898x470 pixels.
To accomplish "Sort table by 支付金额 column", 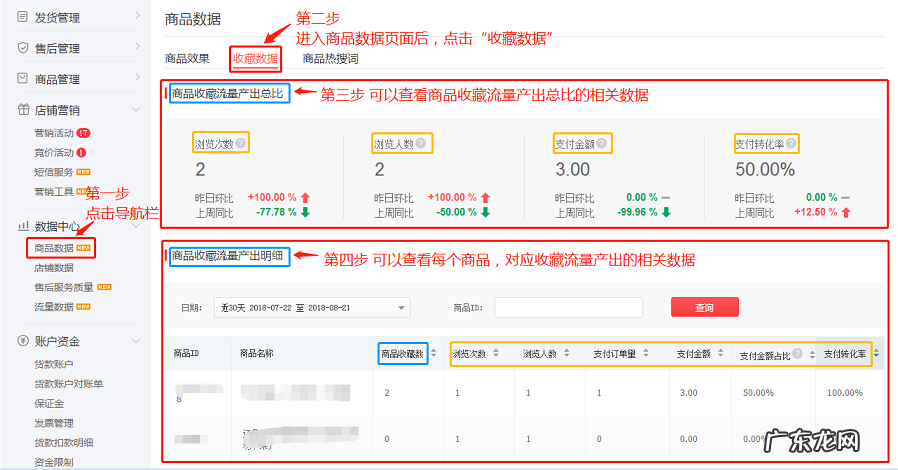I will click(721, 353).
